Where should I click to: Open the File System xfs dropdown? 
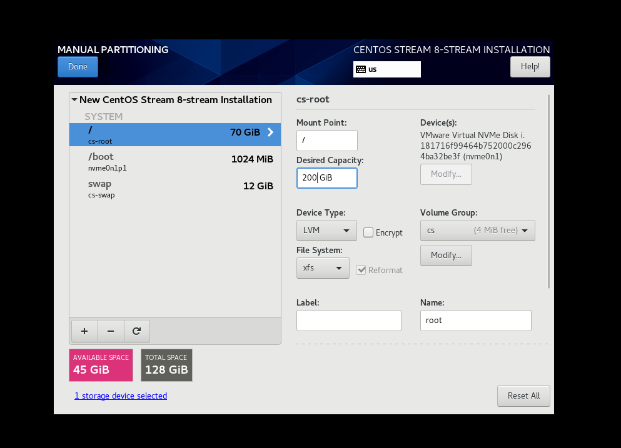click(323, 268)
